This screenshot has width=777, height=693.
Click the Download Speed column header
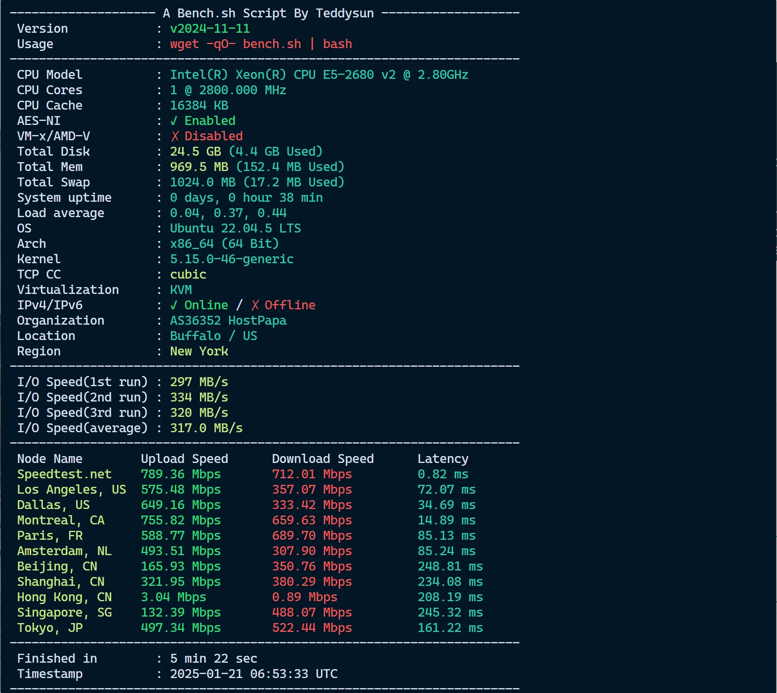tap(323, 459)
